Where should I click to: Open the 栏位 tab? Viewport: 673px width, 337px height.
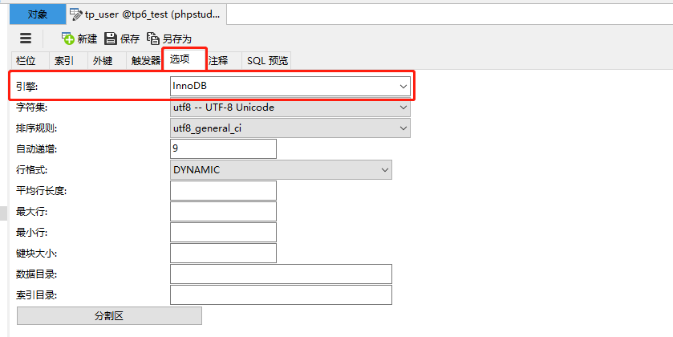pyautogui.click(x=26, y=60)
